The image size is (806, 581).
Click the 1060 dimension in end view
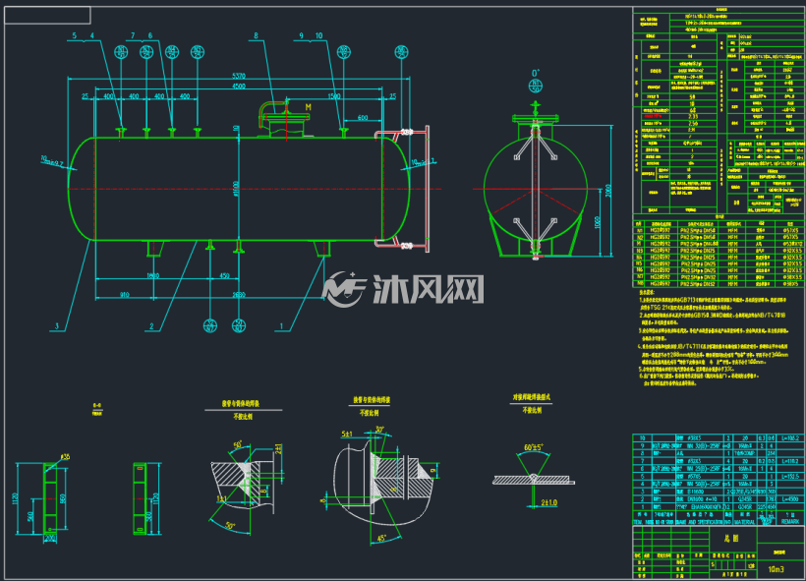pyautogui.click(x=598, y=222)
